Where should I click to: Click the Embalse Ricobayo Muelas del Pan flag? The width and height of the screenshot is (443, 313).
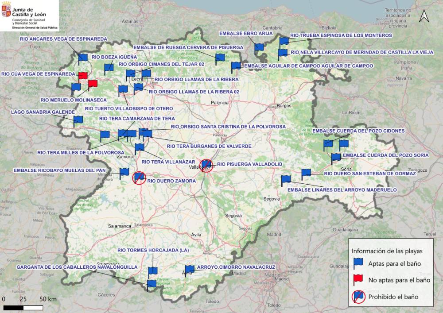(124, 174)
